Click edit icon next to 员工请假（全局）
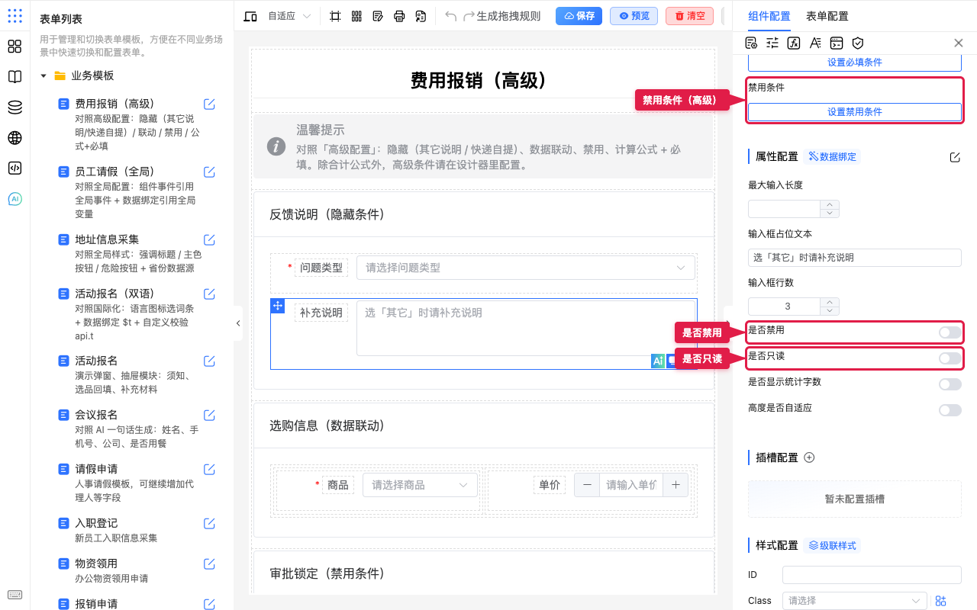977x610 pixels. point(209,172)
